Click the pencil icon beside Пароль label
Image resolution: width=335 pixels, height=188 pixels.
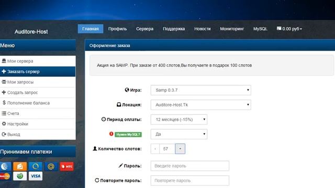click(x=121, y=166)
